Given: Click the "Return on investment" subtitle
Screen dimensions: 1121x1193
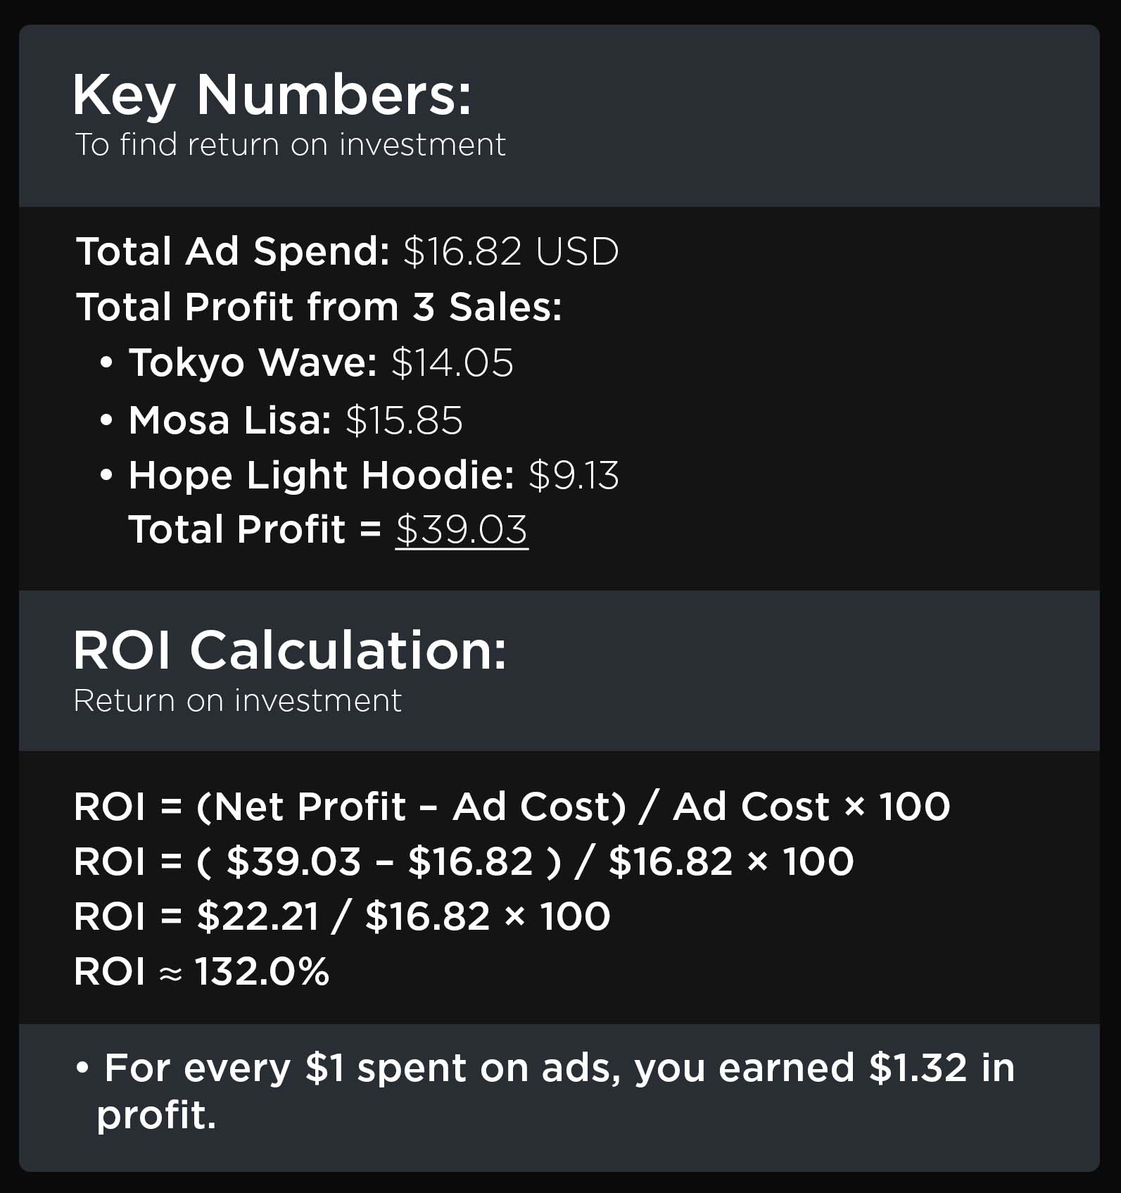Looking at the screenshot, I should click(x=237, y=700).
